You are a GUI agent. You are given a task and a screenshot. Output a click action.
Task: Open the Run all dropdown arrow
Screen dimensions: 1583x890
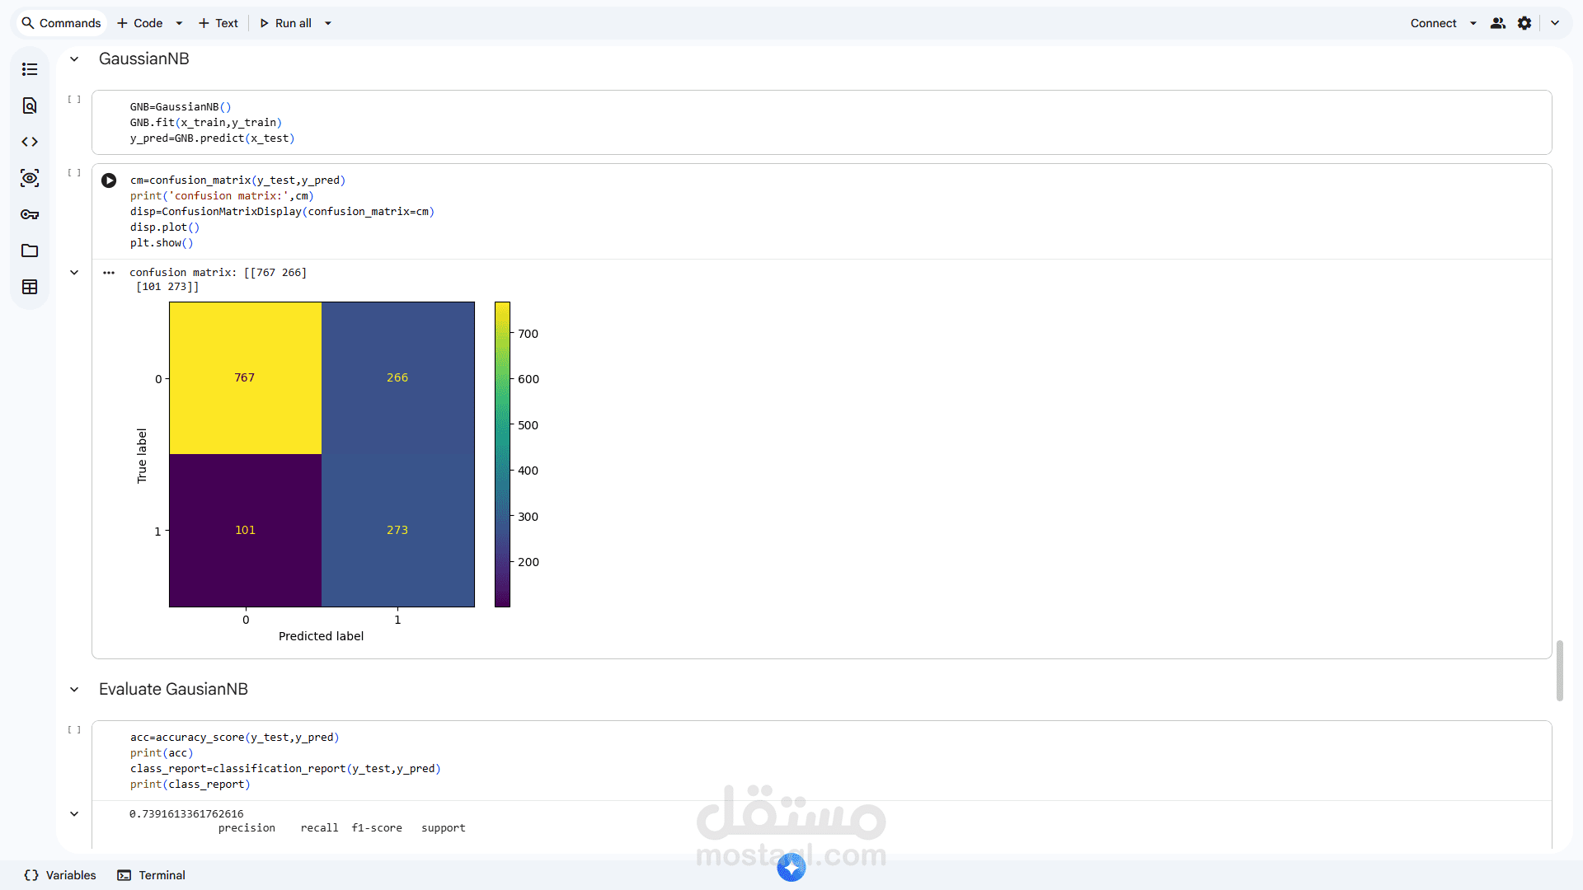pyautogui.click(x=328, y=23)
